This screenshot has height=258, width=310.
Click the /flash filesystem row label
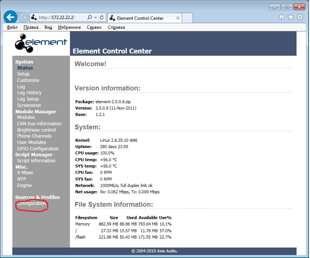pyautogui.click(x=80, y=237)
